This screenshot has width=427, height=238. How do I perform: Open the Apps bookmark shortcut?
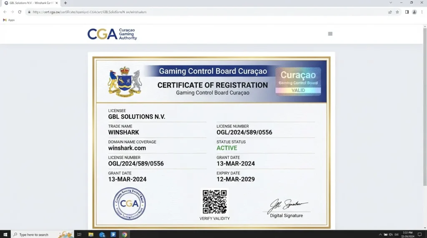pos(9,20)
